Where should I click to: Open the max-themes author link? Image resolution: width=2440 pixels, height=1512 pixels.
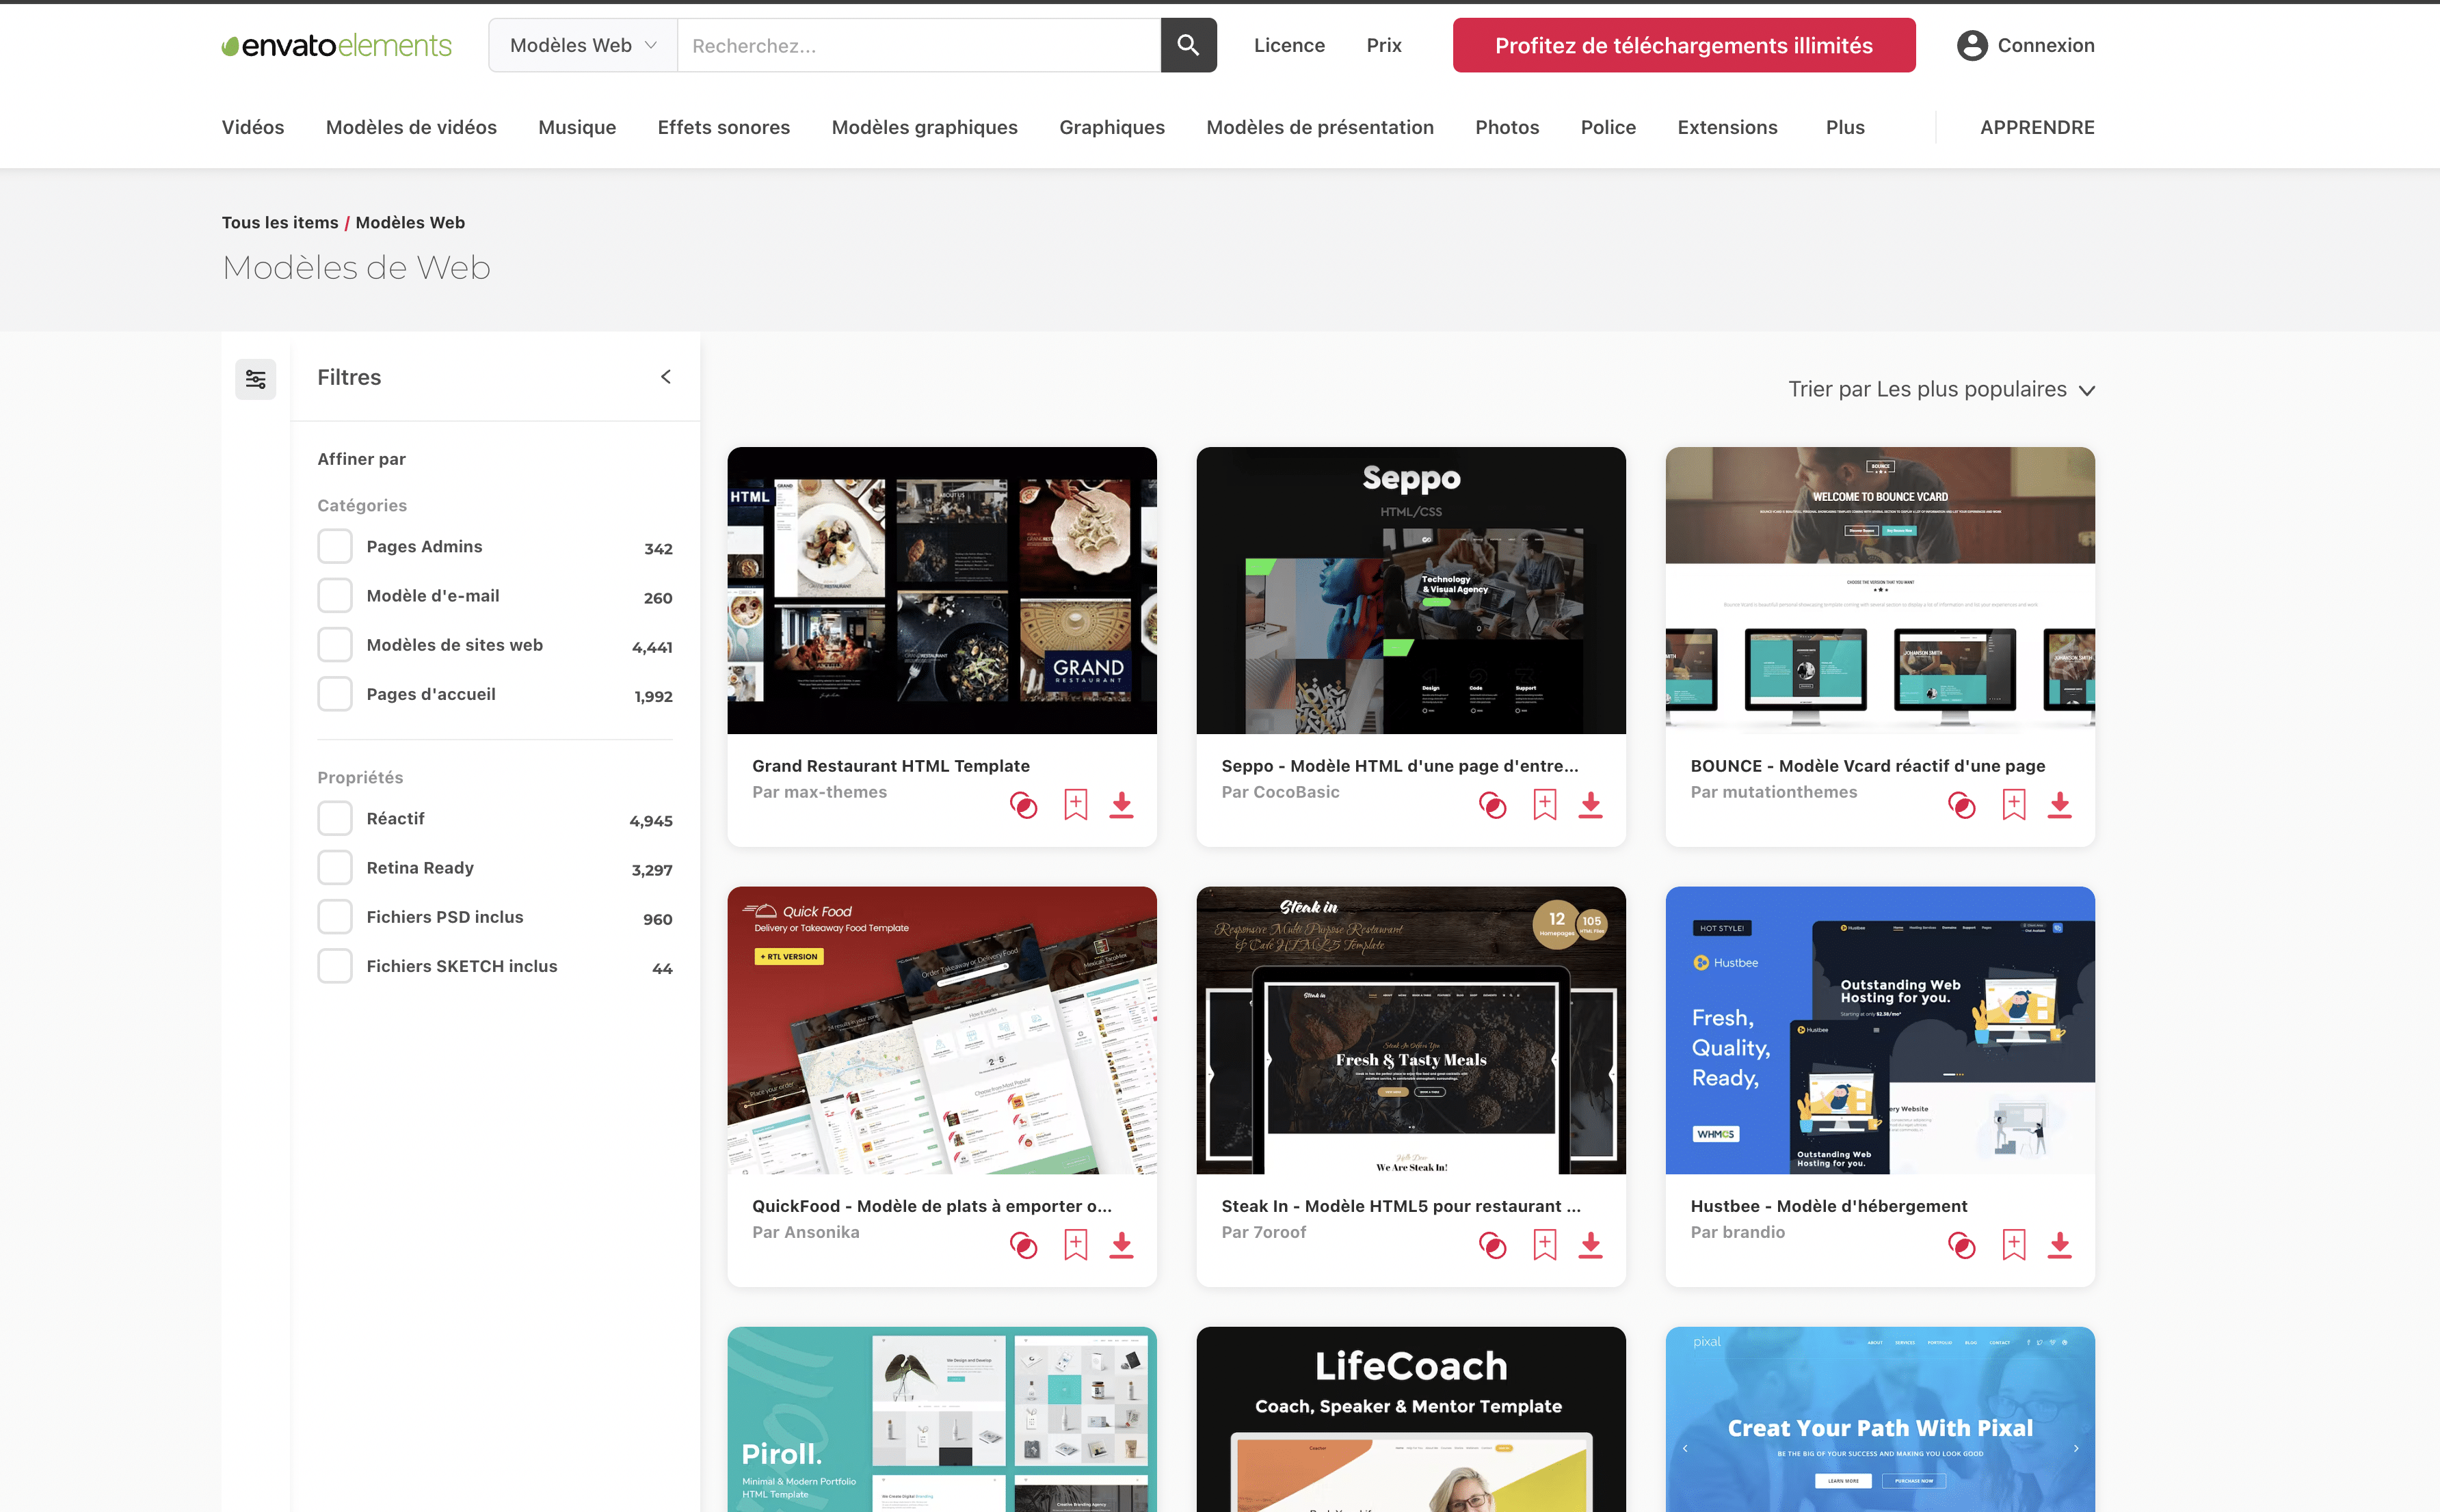(836, 792)
